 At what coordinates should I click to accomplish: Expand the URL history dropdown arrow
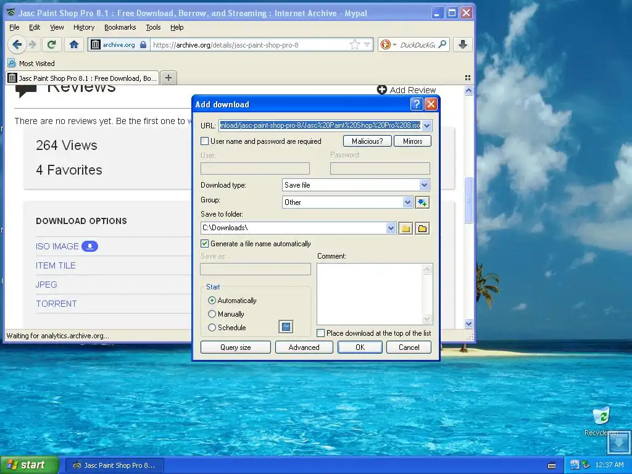click(427, 125)
